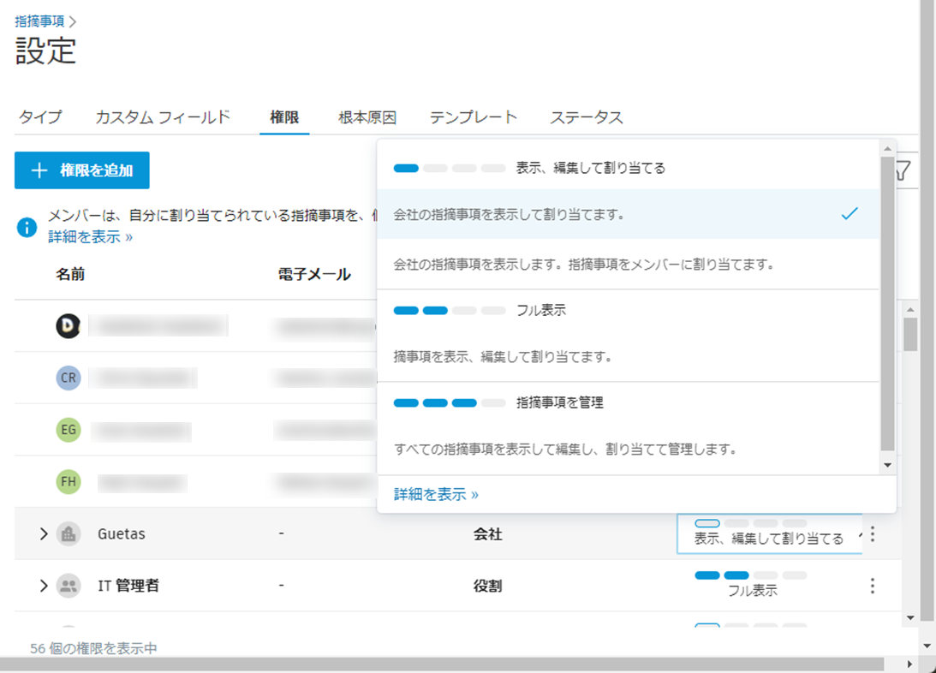936x673 pixels.
Task: Click the 設定 page heading
Action: click(46, 51)
